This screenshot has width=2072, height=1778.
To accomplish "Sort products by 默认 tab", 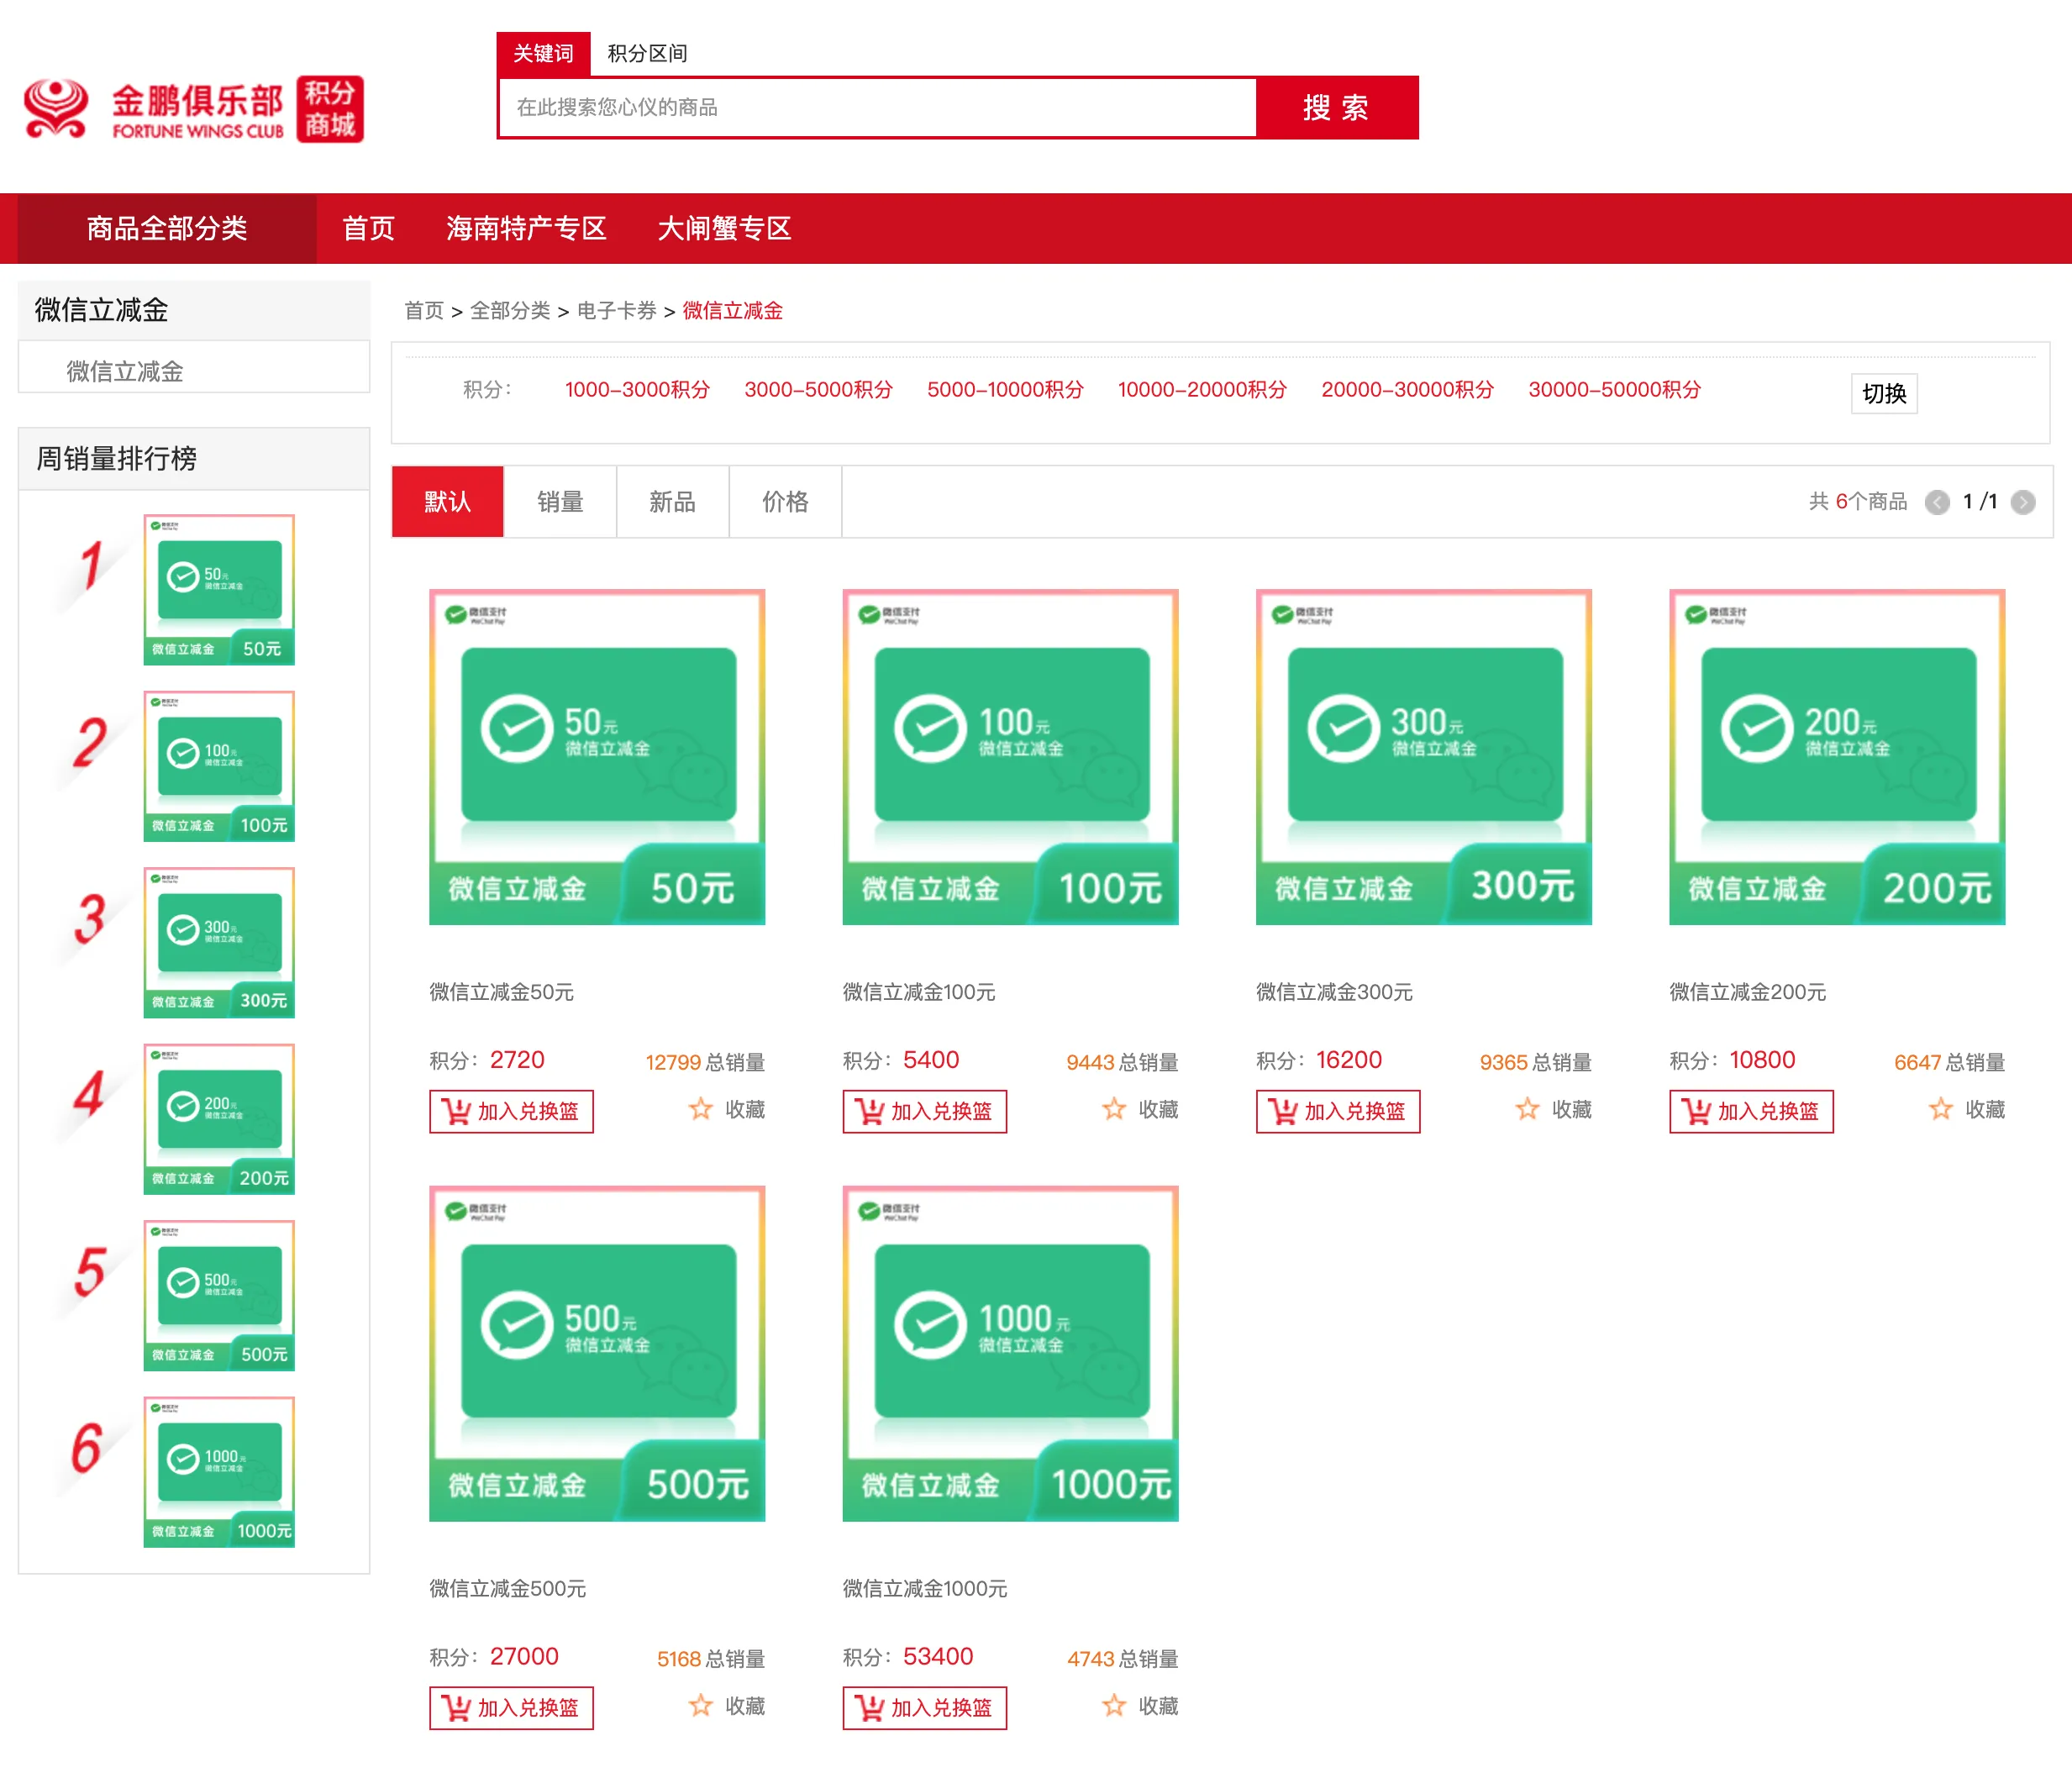I will point(447,502).
